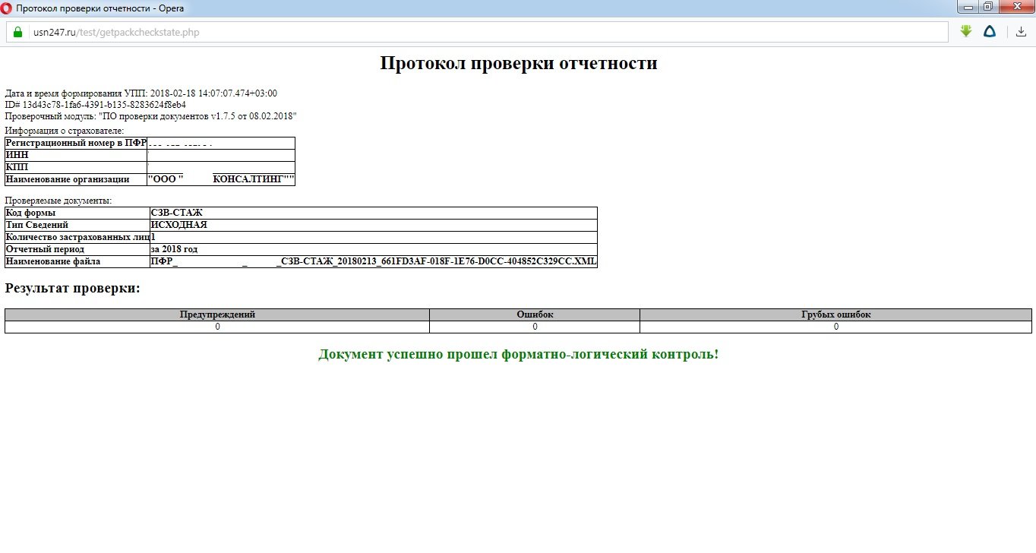Open the green arrow download extension
1036x553 pixels.
click(x=966, y=32)
